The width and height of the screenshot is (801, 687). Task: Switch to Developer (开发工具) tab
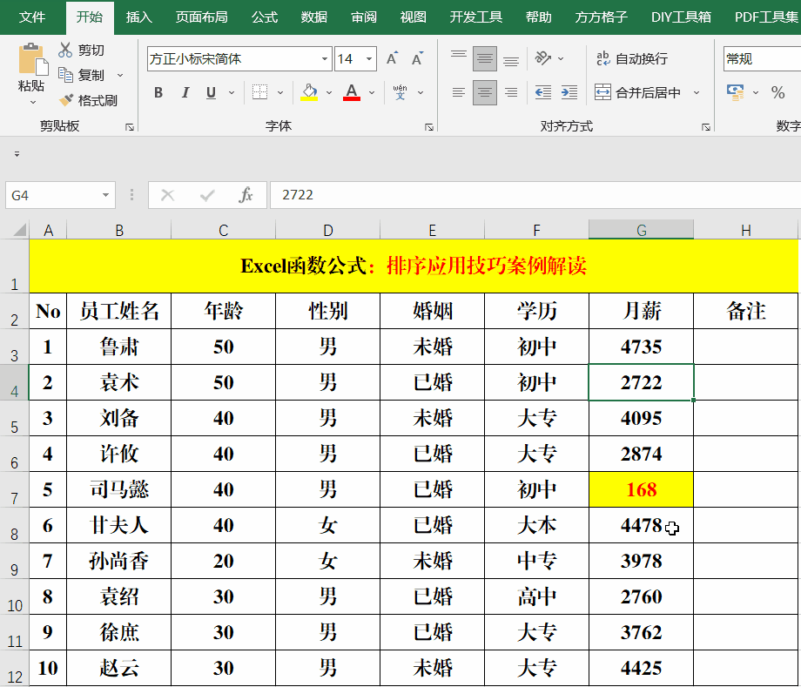[x=475, y=17]
